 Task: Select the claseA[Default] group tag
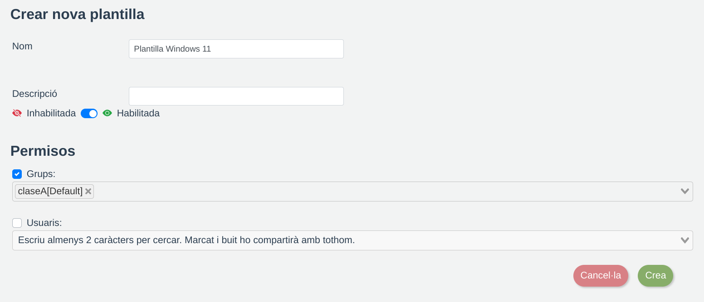(50, 192)
